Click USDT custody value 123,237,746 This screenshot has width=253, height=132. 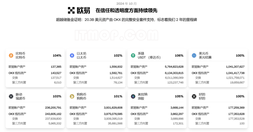click(x=175, y=82)
